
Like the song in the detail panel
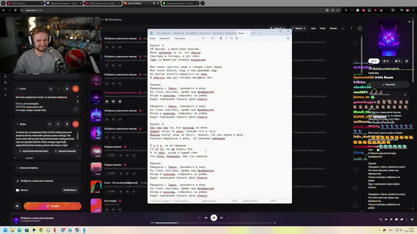[x=386, y=61]
